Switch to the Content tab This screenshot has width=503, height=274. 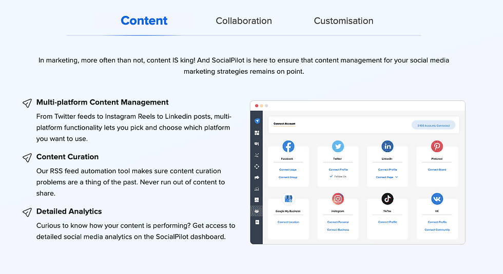144,21
